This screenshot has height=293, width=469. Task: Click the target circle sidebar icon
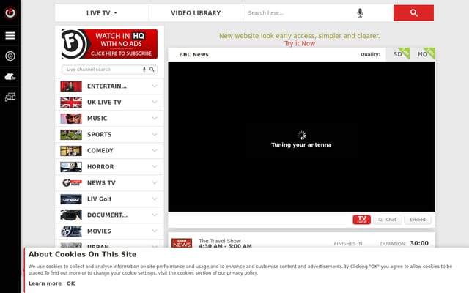(x=10, y=56)
